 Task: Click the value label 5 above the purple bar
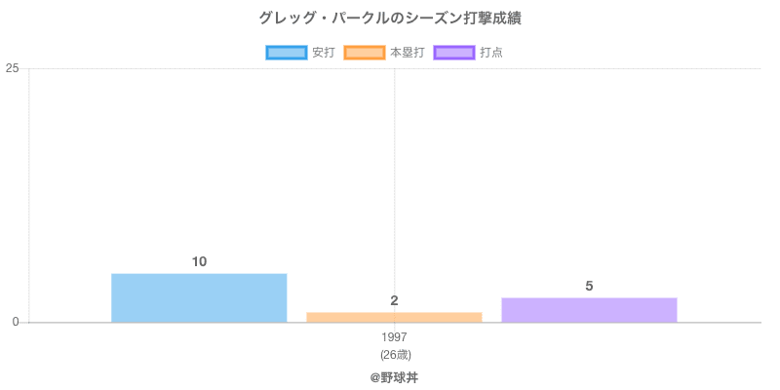(x=589, y=286)
